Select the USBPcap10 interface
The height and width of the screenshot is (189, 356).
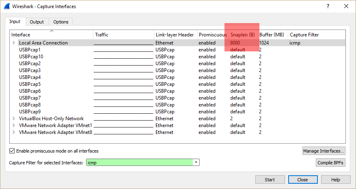point(31,57)
